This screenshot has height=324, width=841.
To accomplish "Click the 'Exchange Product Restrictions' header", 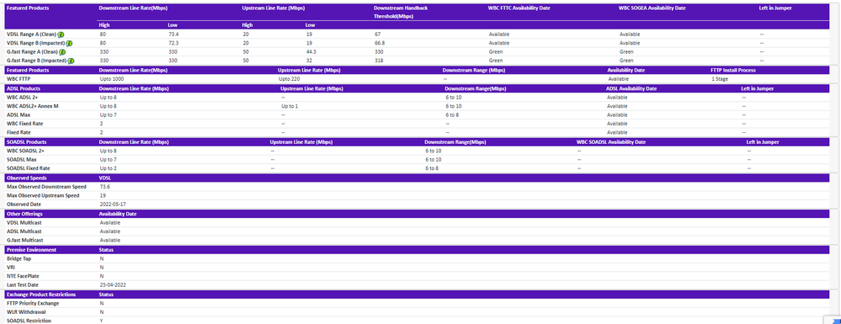I will click(40, 295).
